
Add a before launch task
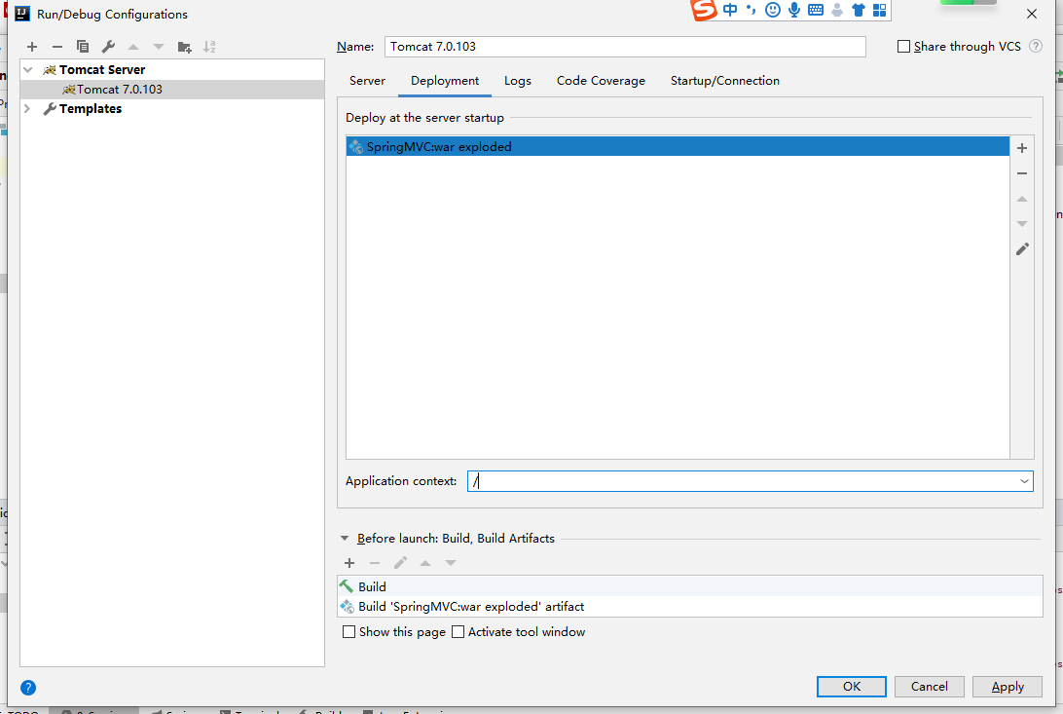(349, 563)
